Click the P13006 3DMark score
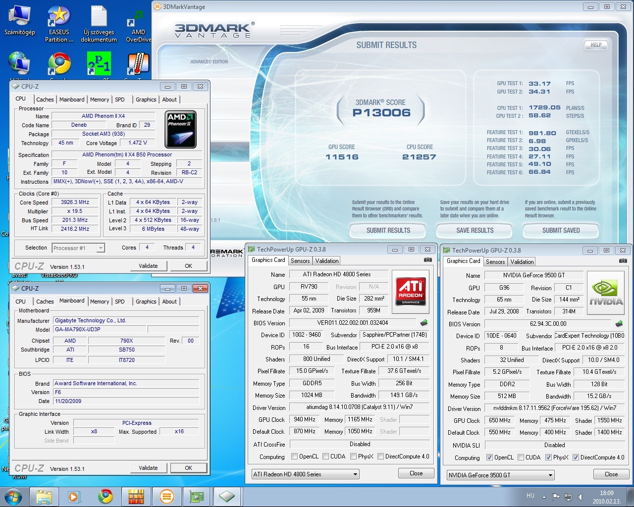 [x=381, y=113]
